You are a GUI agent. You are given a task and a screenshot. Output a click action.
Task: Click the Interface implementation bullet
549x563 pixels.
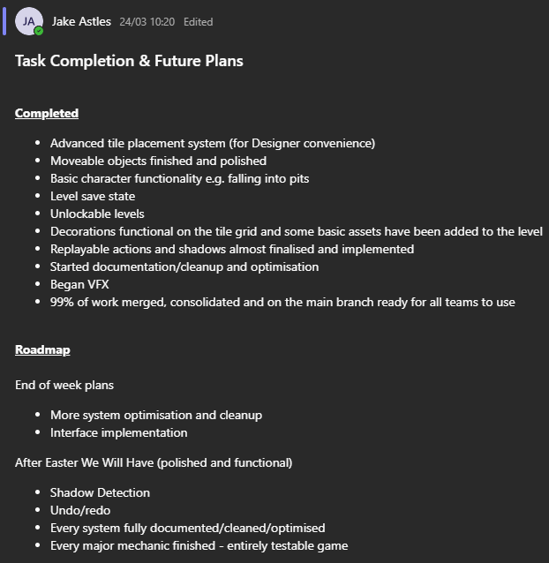[119, 432]
